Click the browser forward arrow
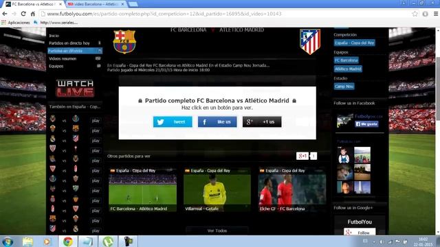The image size is (440, 247). click(14, 14)
